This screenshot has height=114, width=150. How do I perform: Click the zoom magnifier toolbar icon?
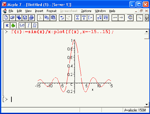pos(140,18)
